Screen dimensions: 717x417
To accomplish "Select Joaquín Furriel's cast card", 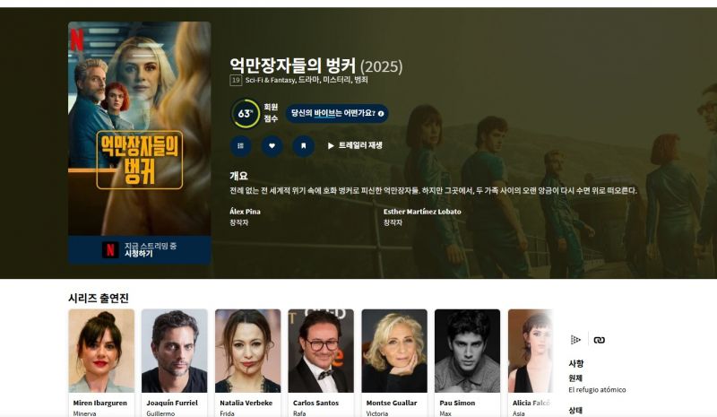I will [x=174, y=363].
